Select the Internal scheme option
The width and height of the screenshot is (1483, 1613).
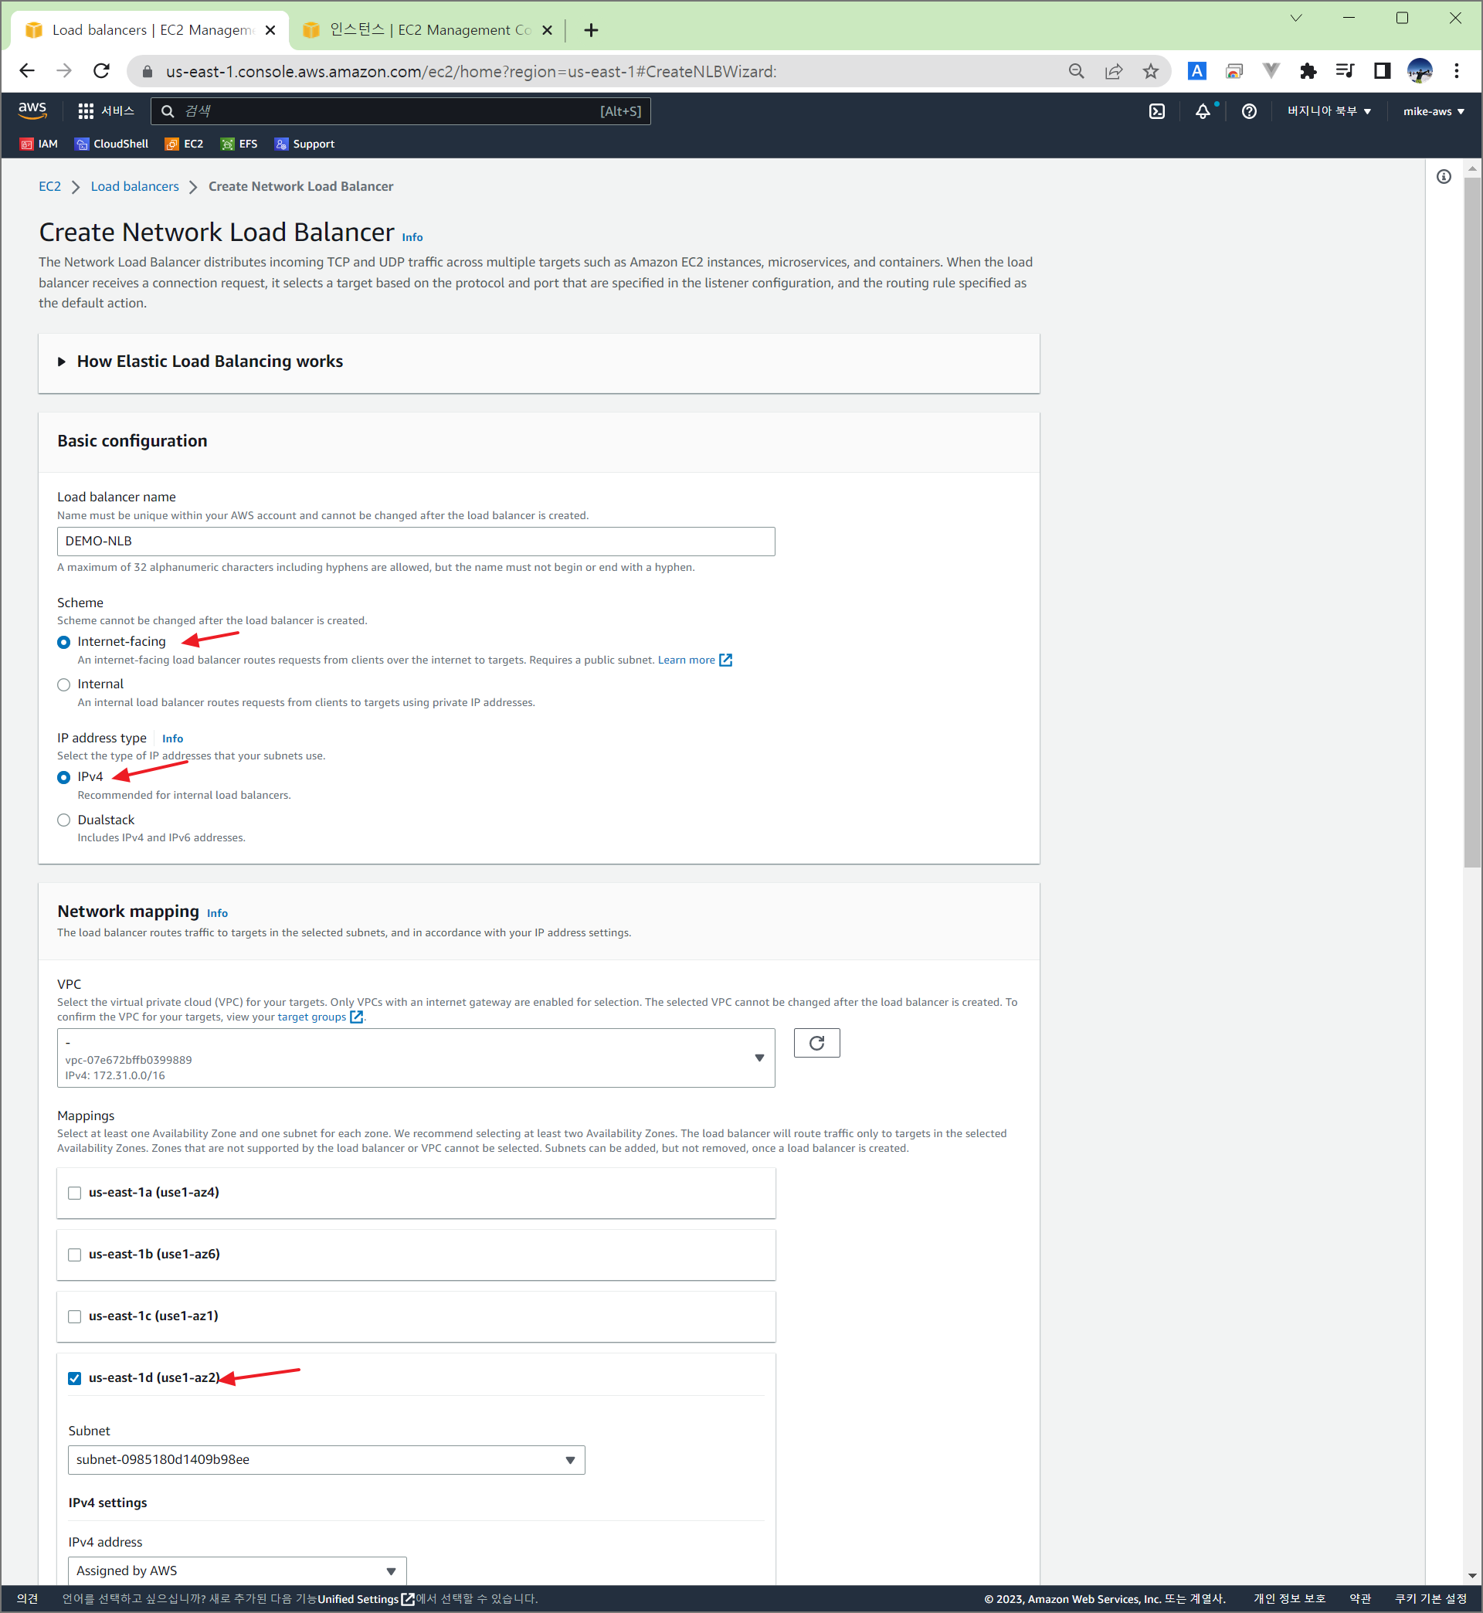point(63,684)
